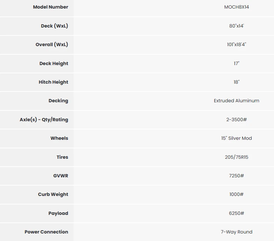Viewport: 274px width, 241px height.
Task: Click the Overall (WxL) label
Action: pyautogui.click(x=52, y=45)
